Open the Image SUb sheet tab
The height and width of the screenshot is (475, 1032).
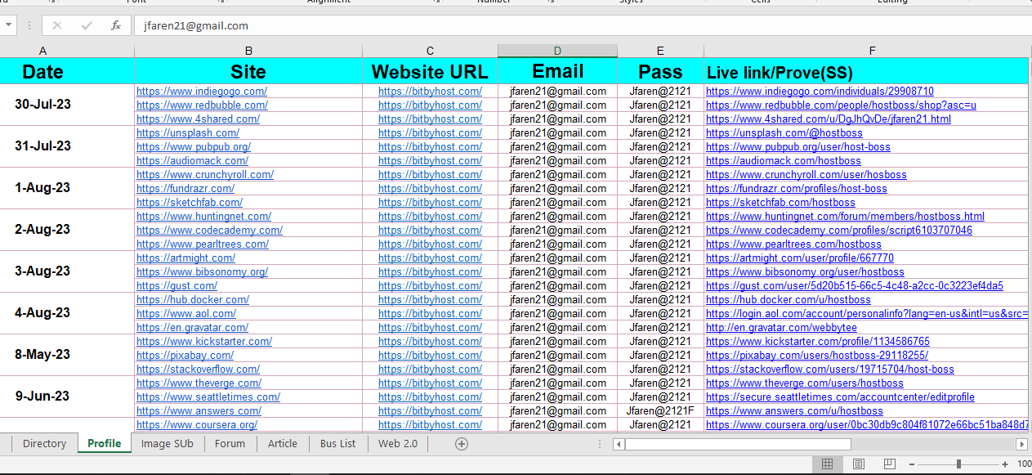coord(167,444)
